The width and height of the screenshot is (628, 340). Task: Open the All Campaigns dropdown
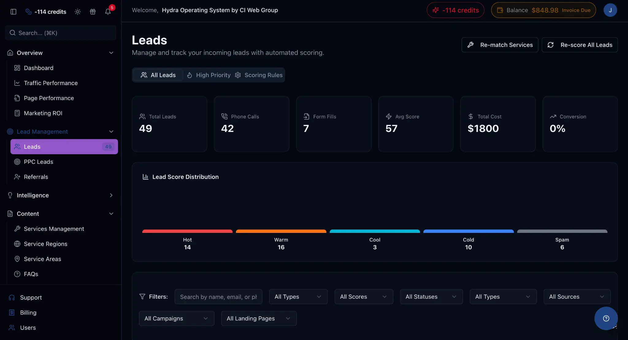(x=176, y=318)
